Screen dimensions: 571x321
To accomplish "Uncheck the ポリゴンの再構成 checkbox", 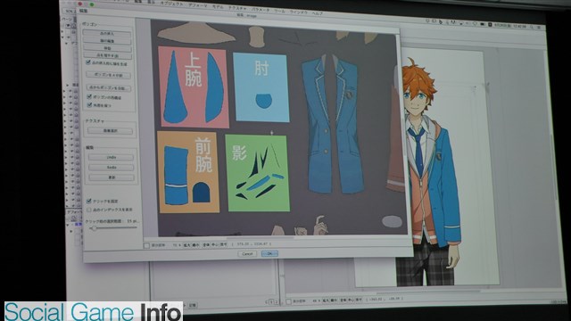I will pyautogui.click(x=89, y=97).
